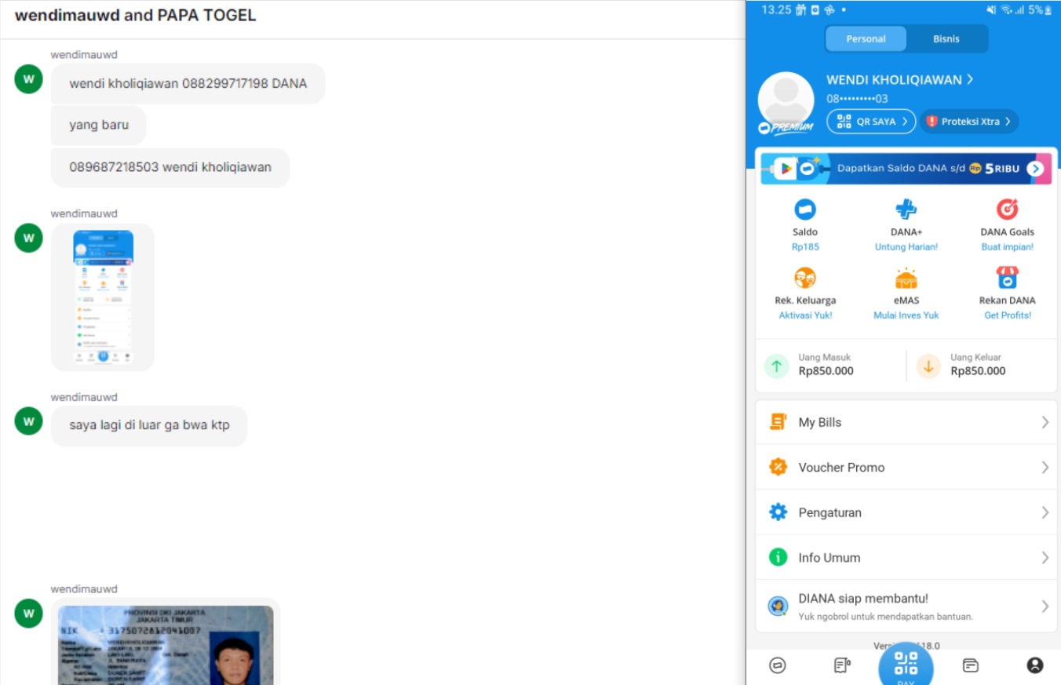This screenshot has height=685, width=1061.
Task: Select the Rek. Keluarga family icon
Action: [x=805, y=278]
